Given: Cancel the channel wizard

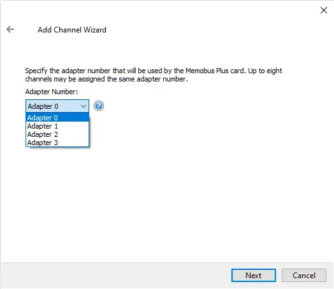Looking at the screenshot, I should 304,276.
